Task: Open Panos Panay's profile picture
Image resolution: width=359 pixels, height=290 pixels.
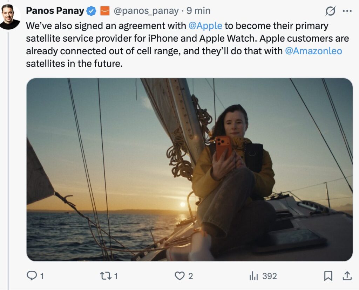Action: 11,14
